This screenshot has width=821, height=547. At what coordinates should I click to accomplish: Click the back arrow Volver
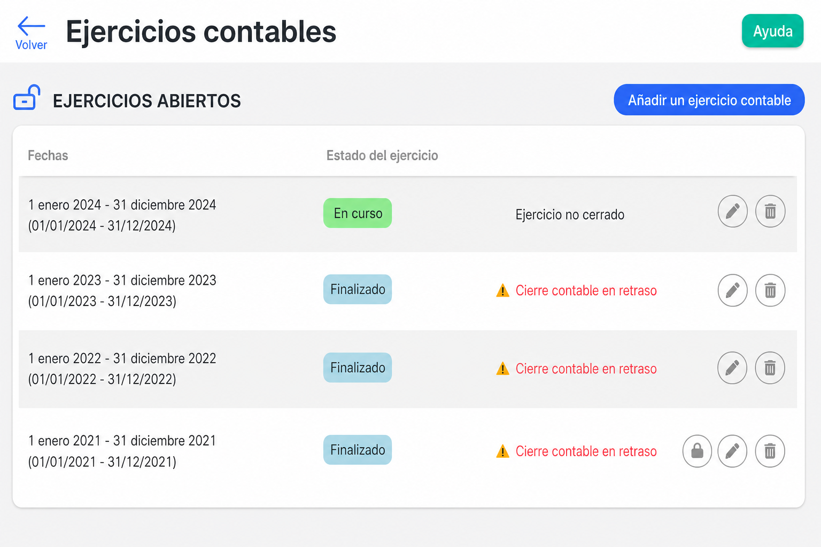point(31,33)
